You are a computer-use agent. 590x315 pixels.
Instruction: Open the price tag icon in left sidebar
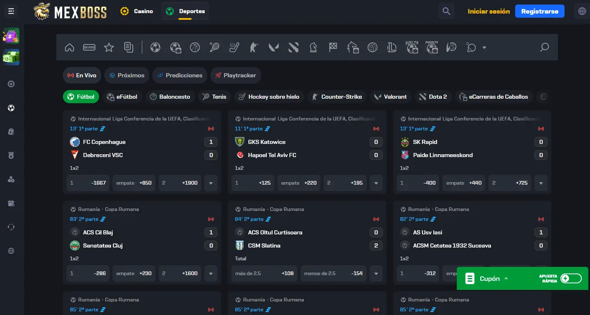click(11, 132)
